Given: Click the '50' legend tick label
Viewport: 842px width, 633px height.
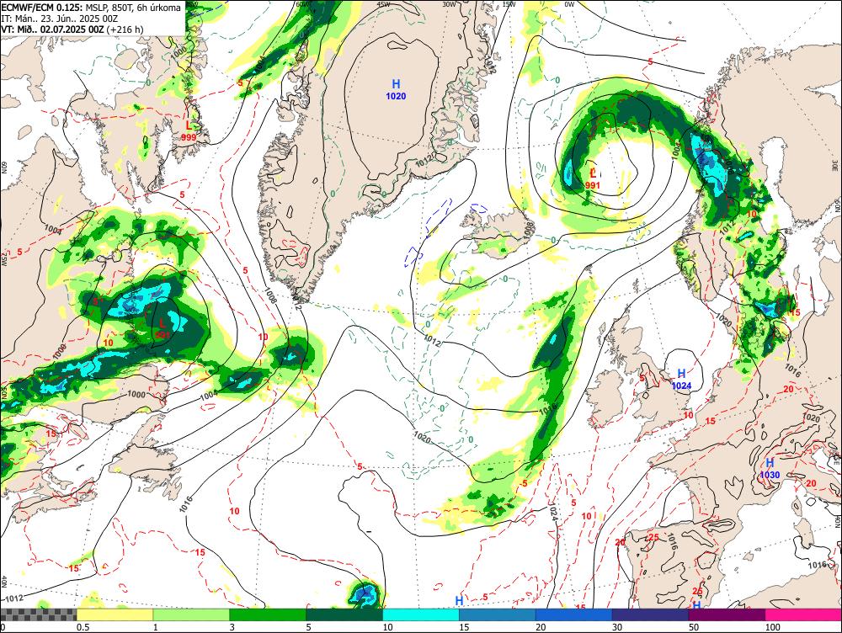Looking at the screenshot, I should pos(694,627).
